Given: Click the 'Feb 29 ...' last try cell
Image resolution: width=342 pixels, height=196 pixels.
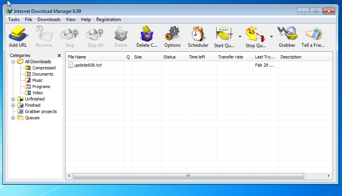Looking at the screenshot, I should [x=264, y=65].
